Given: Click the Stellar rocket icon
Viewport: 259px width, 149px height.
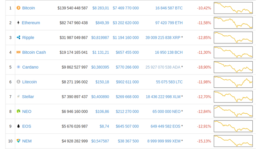Looking at the screenshot, I should coord(19,97).
